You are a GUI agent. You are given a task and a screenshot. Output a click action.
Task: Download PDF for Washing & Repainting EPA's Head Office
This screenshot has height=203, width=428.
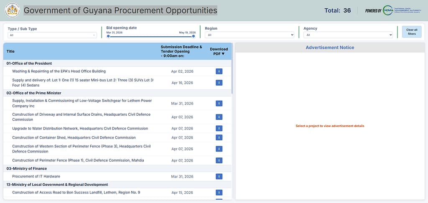pos(219,71)
